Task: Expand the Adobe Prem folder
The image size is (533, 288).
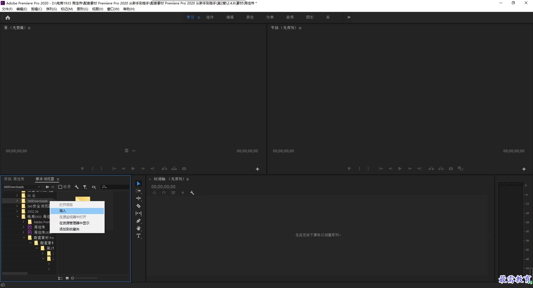Action: (24, 222)
